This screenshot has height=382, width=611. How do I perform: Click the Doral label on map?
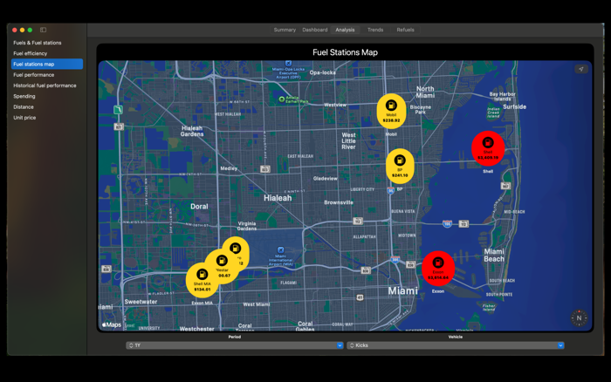tap(199, 207)
